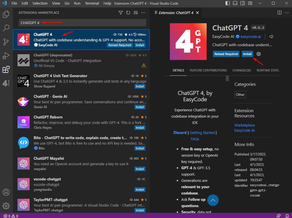
Task: Open Views and More Actions in Extensions panel
Action: point(143,13)
